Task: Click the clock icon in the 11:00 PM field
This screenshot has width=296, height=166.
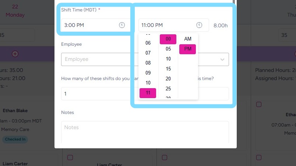Action: pos(199,25)
